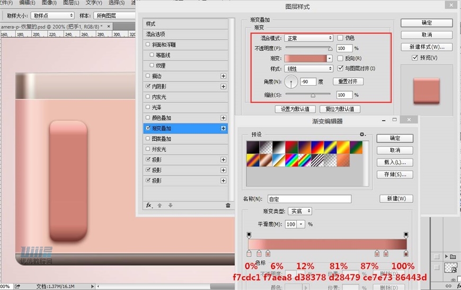Image resolution: width=461 pixels, height=290 pixels.
Task: Select the blue-yellow-blue gradient preset
Action: (x=330, y=147)
